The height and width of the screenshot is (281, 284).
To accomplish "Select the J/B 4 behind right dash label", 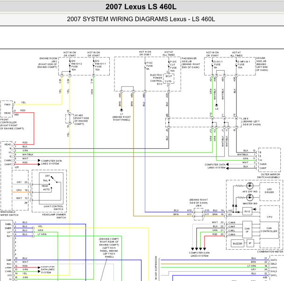I will point(199,202).
